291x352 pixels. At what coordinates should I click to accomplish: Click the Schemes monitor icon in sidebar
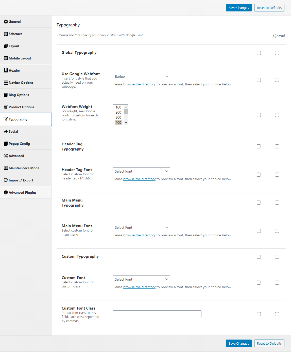pyautogui.click(x=6, y=34)
